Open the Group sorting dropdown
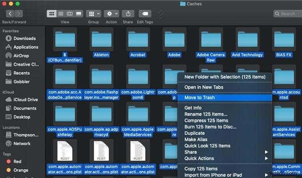 [93, 14]
